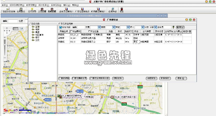Switch the map to 卫星 view
Viewport: 216px width, 116px height.
21,29
